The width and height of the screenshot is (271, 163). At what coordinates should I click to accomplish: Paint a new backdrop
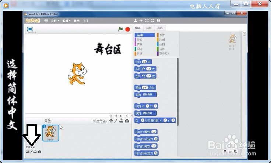click(x=31, y=152)
